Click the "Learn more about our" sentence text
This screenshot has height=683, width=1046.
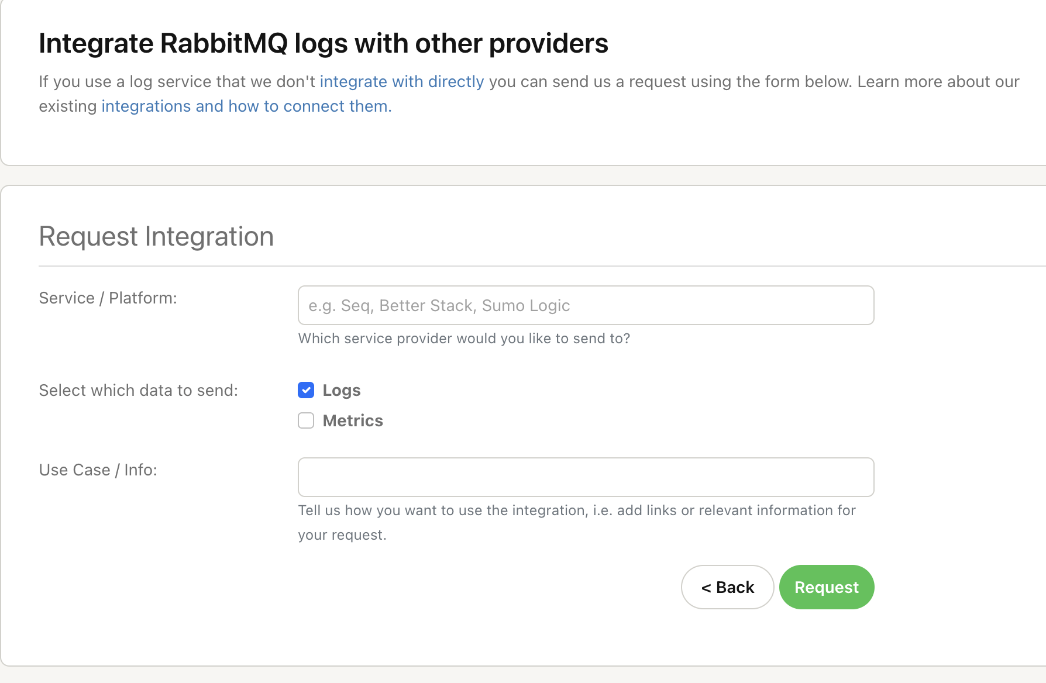point(938,82)
